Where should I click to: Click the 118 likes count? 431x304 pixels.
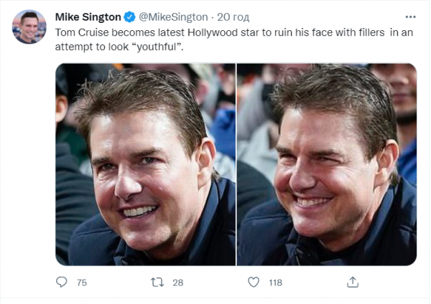click(x=275, y=283)
